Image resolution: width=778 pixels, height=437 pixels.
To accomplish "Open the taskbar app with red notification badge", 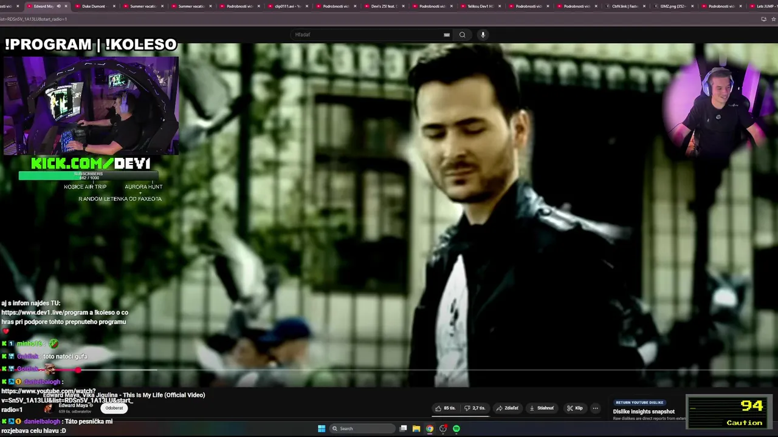I will [443, 429].
